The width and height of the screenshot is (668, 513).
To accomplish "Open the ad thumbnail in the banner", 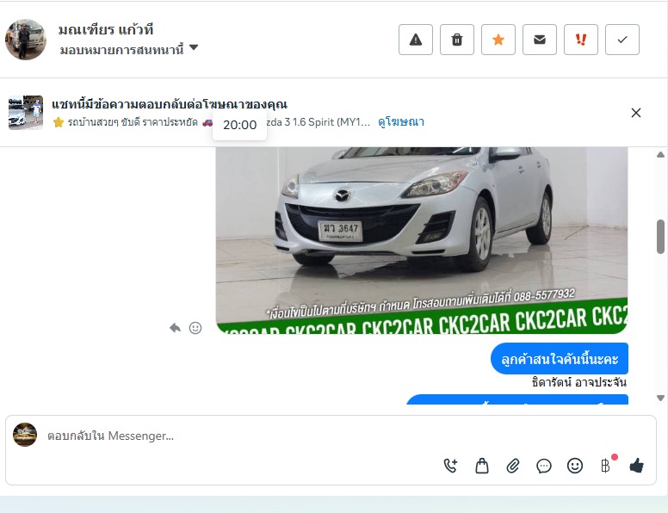I will point(26,113).
